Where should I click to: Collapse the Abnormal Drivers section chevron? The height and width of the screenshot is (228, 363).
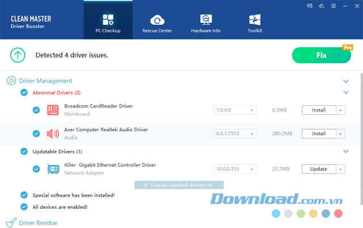pyautogui.click(x=345, y=92)
